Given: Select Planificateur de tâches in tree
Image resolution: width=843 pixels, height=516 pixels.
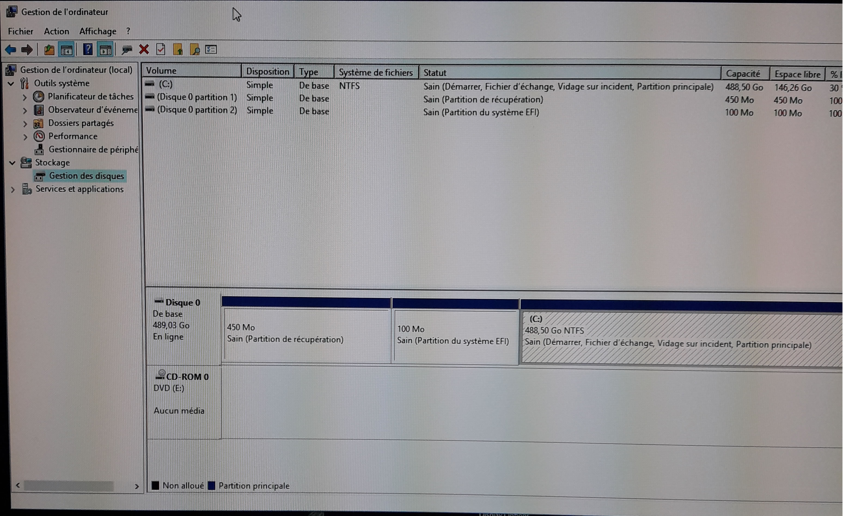Looking at the screenshot, I should click(x=90, y=96).
